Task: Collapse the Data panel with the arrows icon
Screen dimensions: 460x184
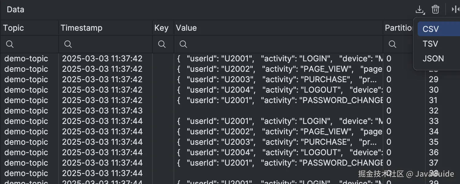Action: [x=455, y=9]
